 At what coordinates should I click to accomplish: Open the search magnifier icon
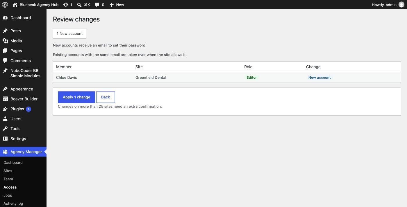[79, 5]
